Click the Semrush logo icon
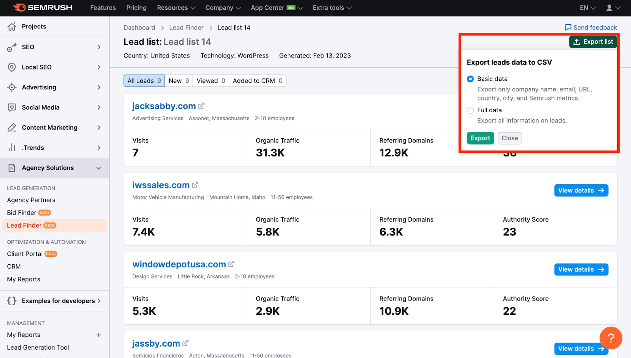This screenshot has width=631, height=358. 19,7
